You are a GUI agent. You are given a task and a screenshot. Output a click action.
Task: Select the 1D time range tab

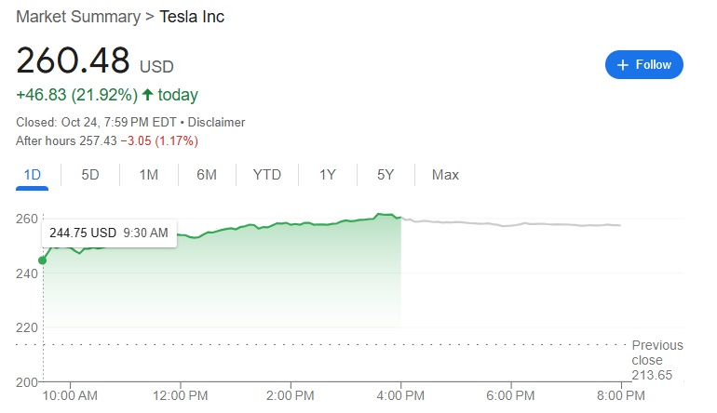(x=33, y=175)
